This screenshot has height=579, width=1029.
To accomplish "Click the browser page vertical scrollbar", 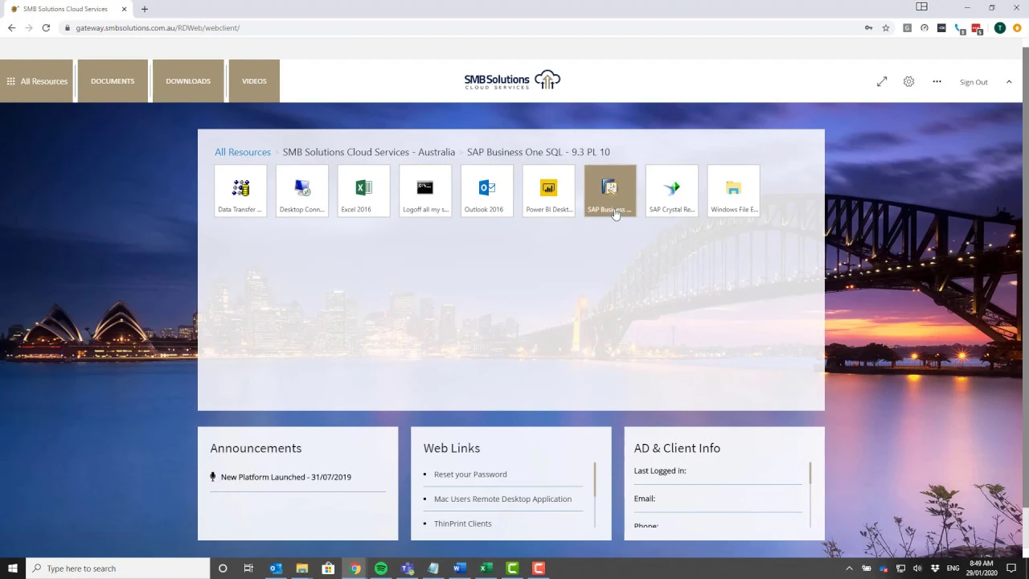I will [1025, 277].
